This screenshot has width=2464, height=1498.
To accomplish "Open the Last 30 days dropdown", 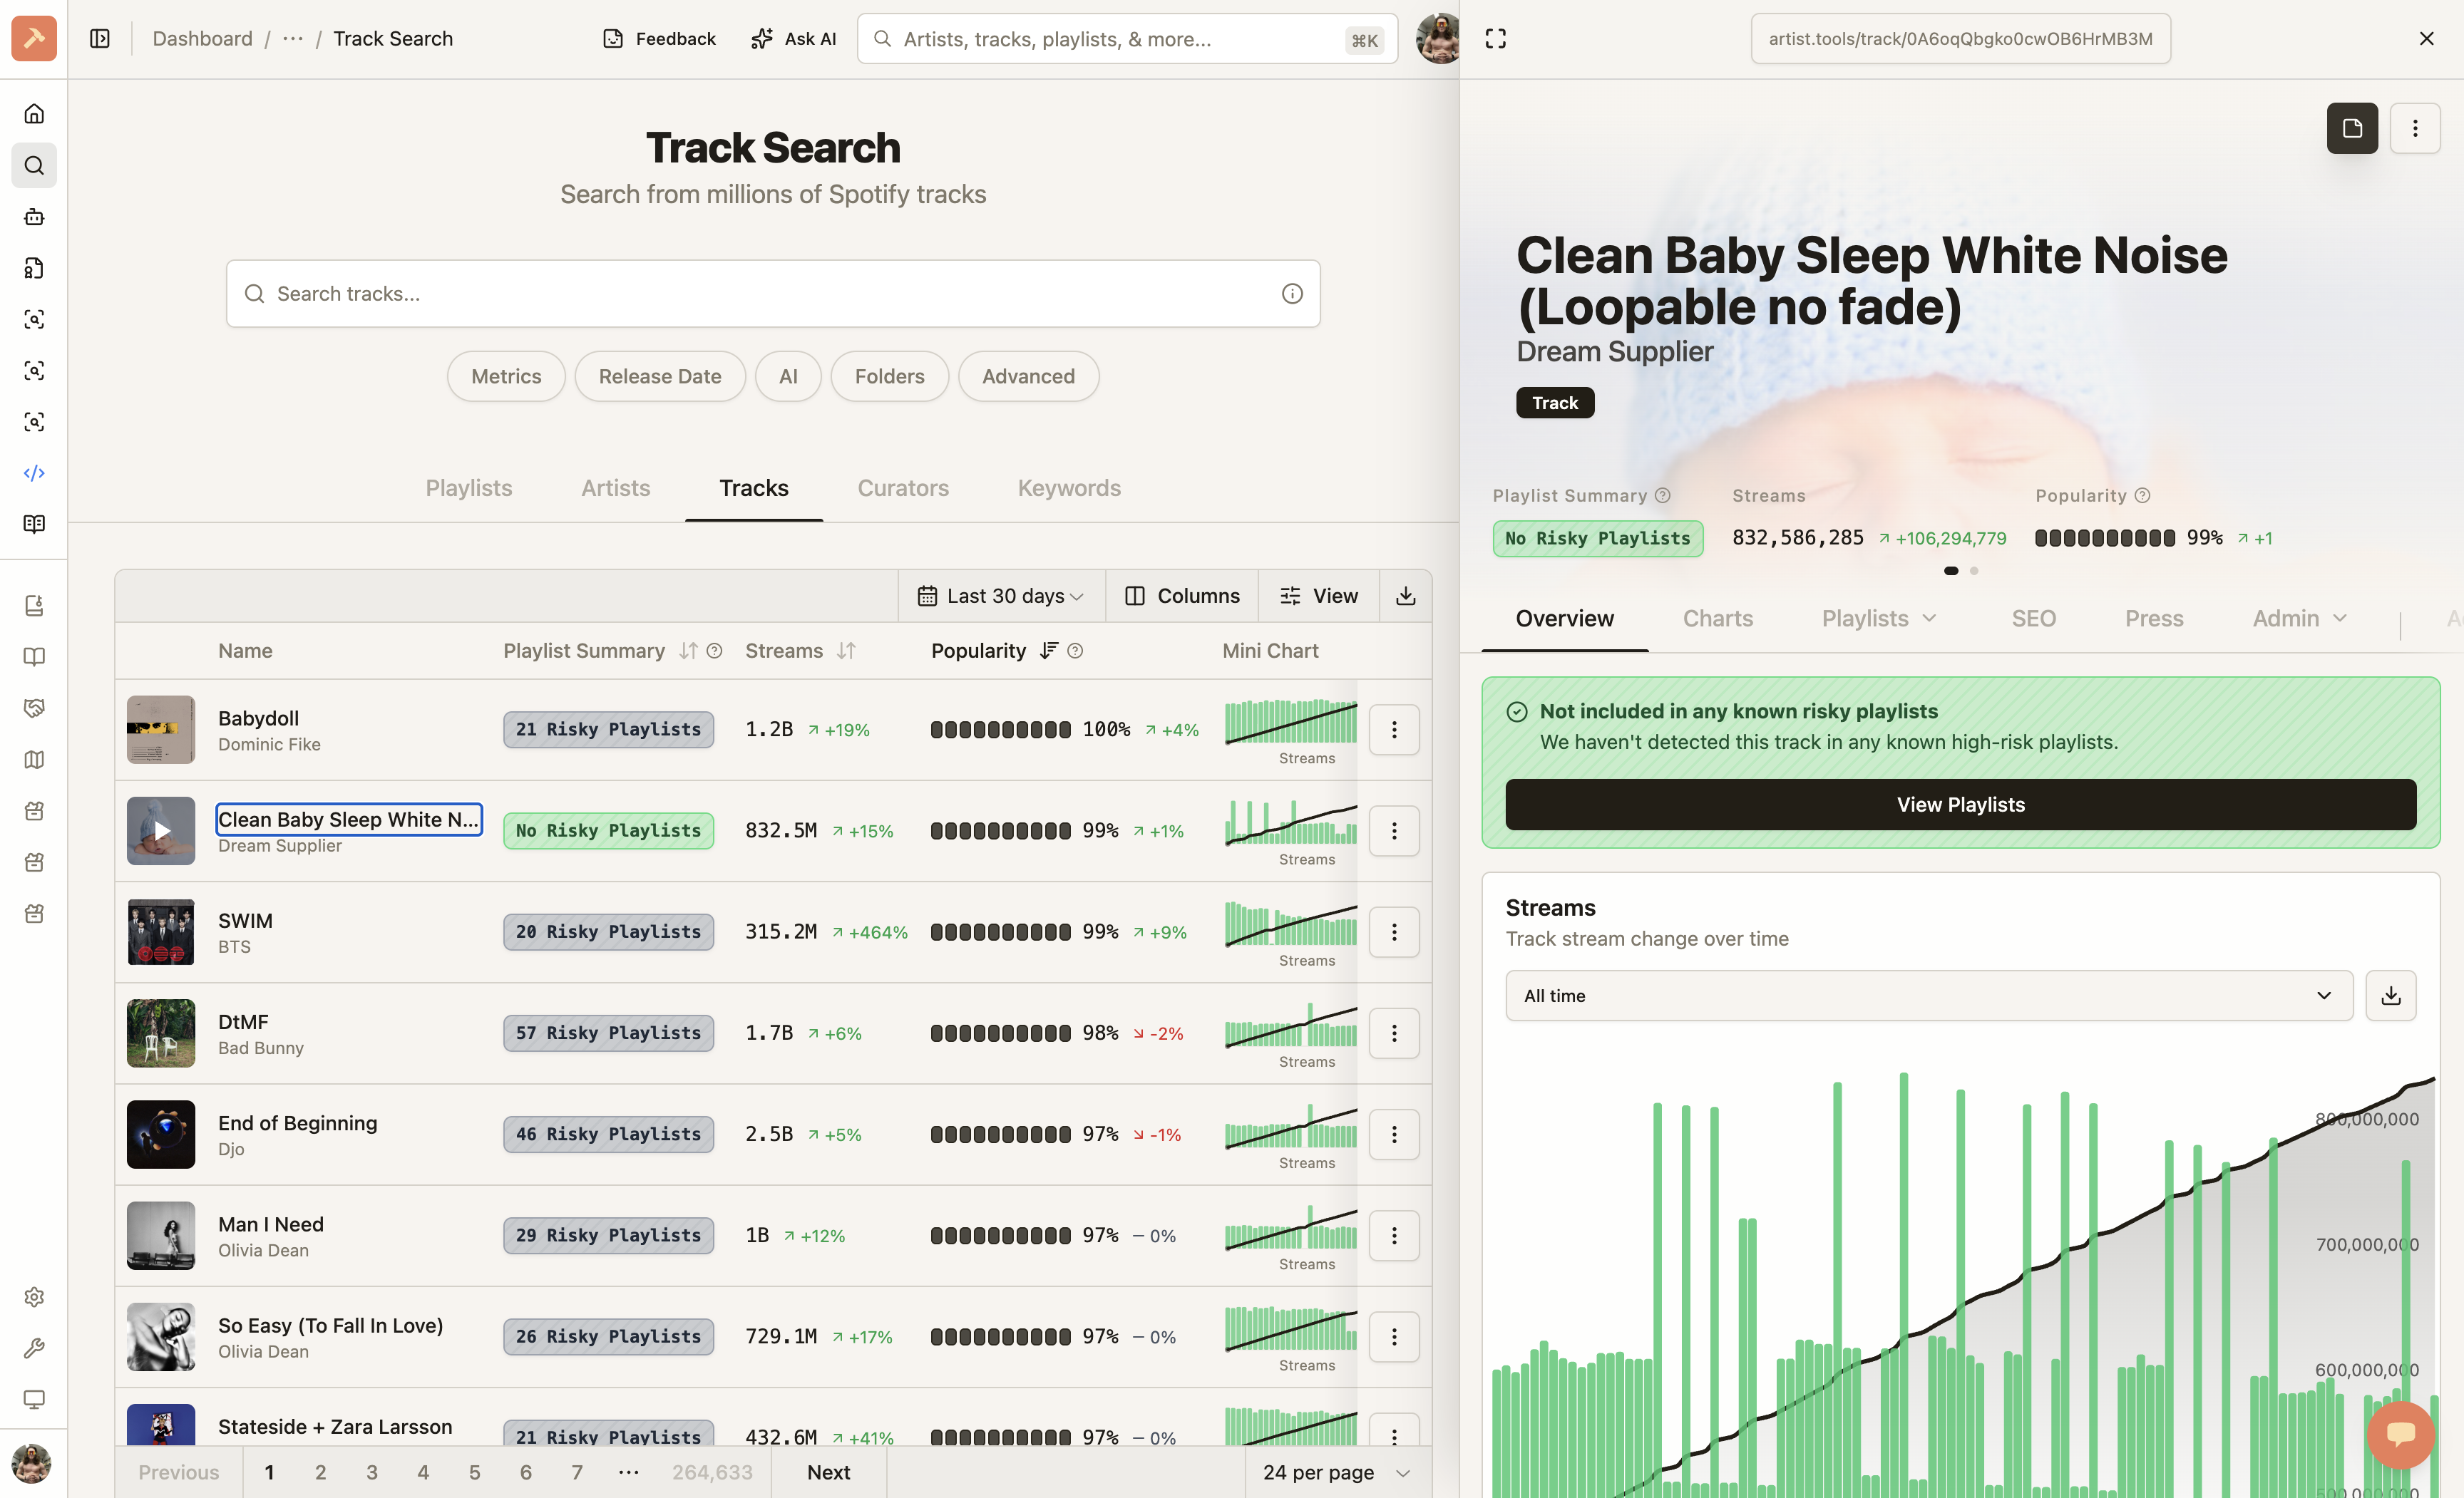I will tap(1001, 596).
